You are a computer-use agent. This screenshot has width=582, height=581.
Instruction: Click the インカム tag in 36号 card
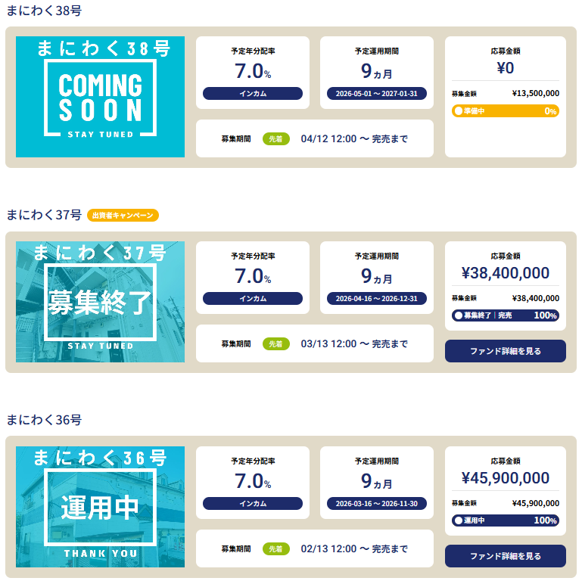click(253, 503)
